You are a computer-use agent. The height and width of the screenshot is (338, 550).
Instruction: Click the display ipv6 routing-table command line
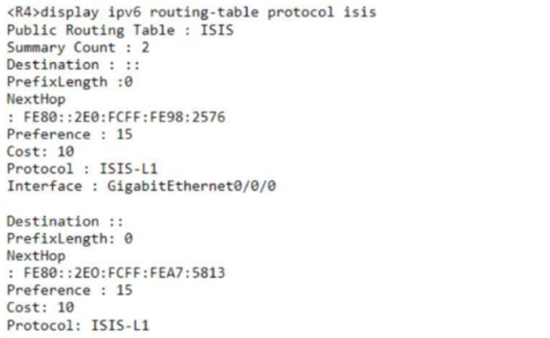pyautogui.click(x=192, y=13)
